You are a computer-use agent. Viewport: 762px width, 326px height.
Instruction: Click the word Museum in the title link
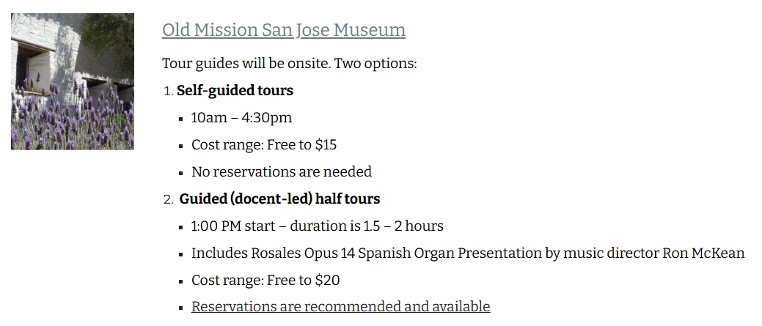coord(370,30)
